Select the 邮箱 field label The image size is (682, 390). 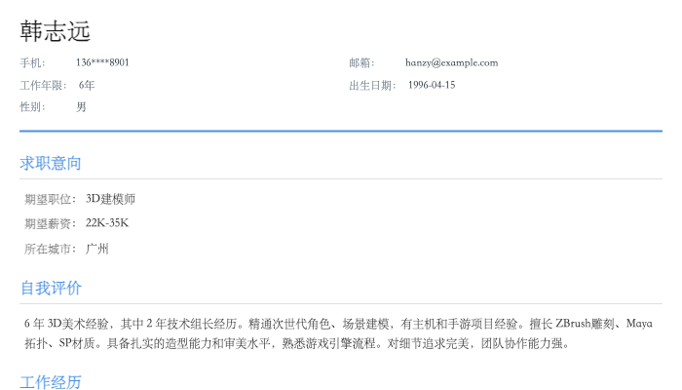click(x=361, y=62)
